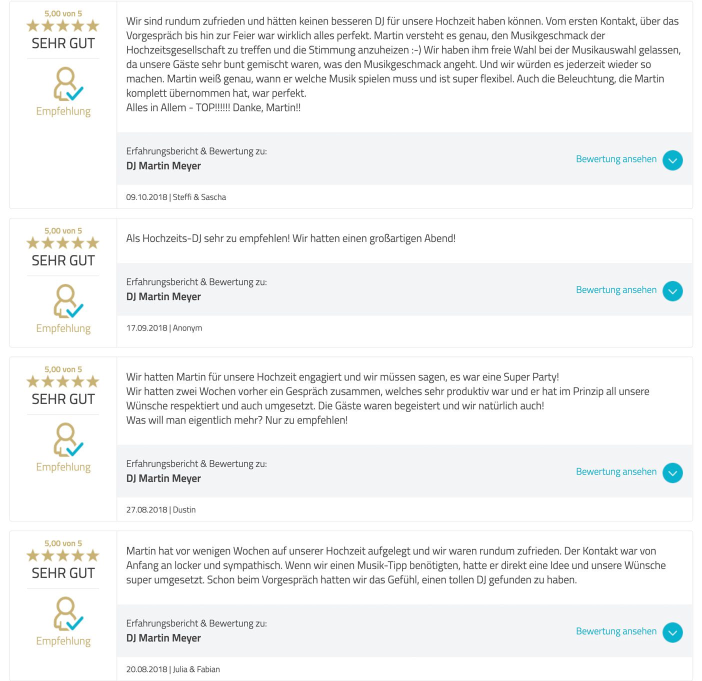
Task: Expand rating details with chevron for 17.09.2018 review
Action: click(672, 291)
